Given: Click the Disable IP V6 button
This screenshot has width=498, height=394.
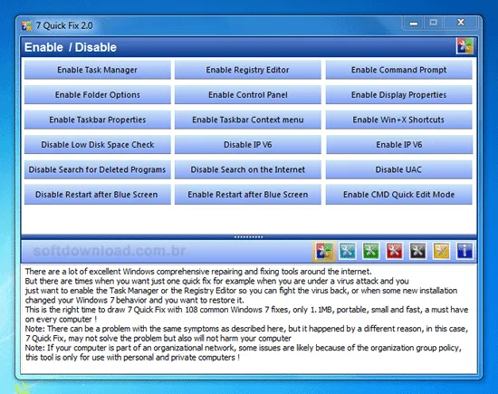Looking at the screenshot, I should point(248,145).
